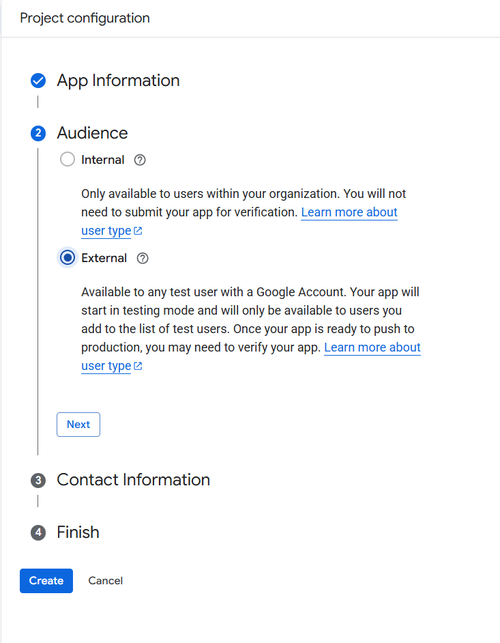
Task: Toggle the currently selected External radio button
Action: 67,257
